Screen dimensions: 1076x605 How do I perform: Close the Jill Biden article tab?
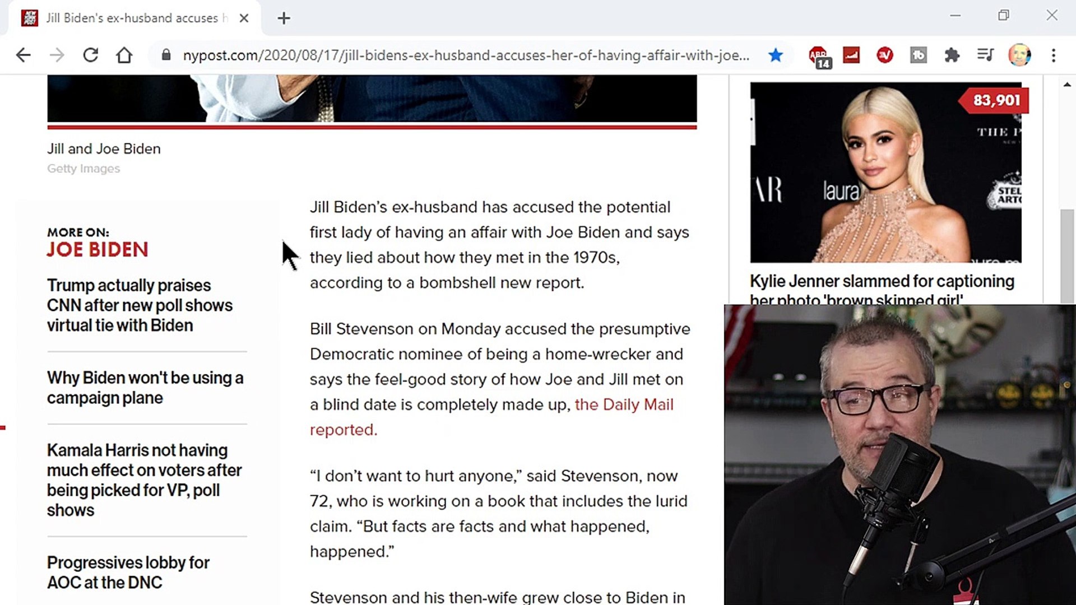[x=244, y=18]
